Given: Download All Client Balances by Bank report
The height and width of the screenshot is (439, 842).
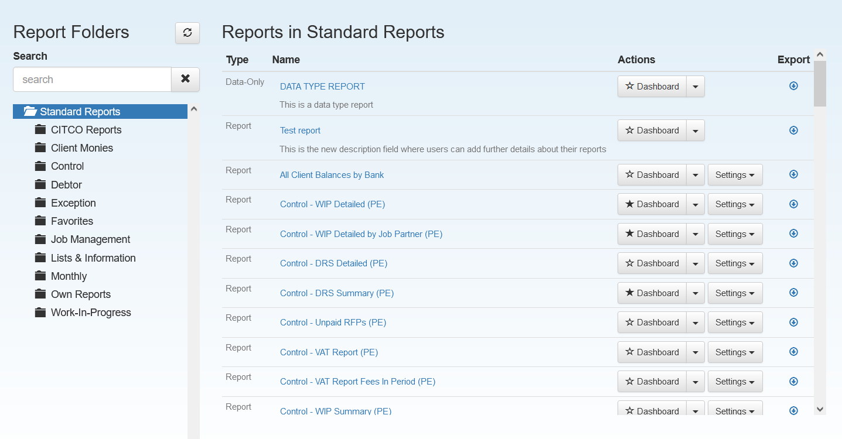Looking at the screenshot, I should tap(793, 174).
